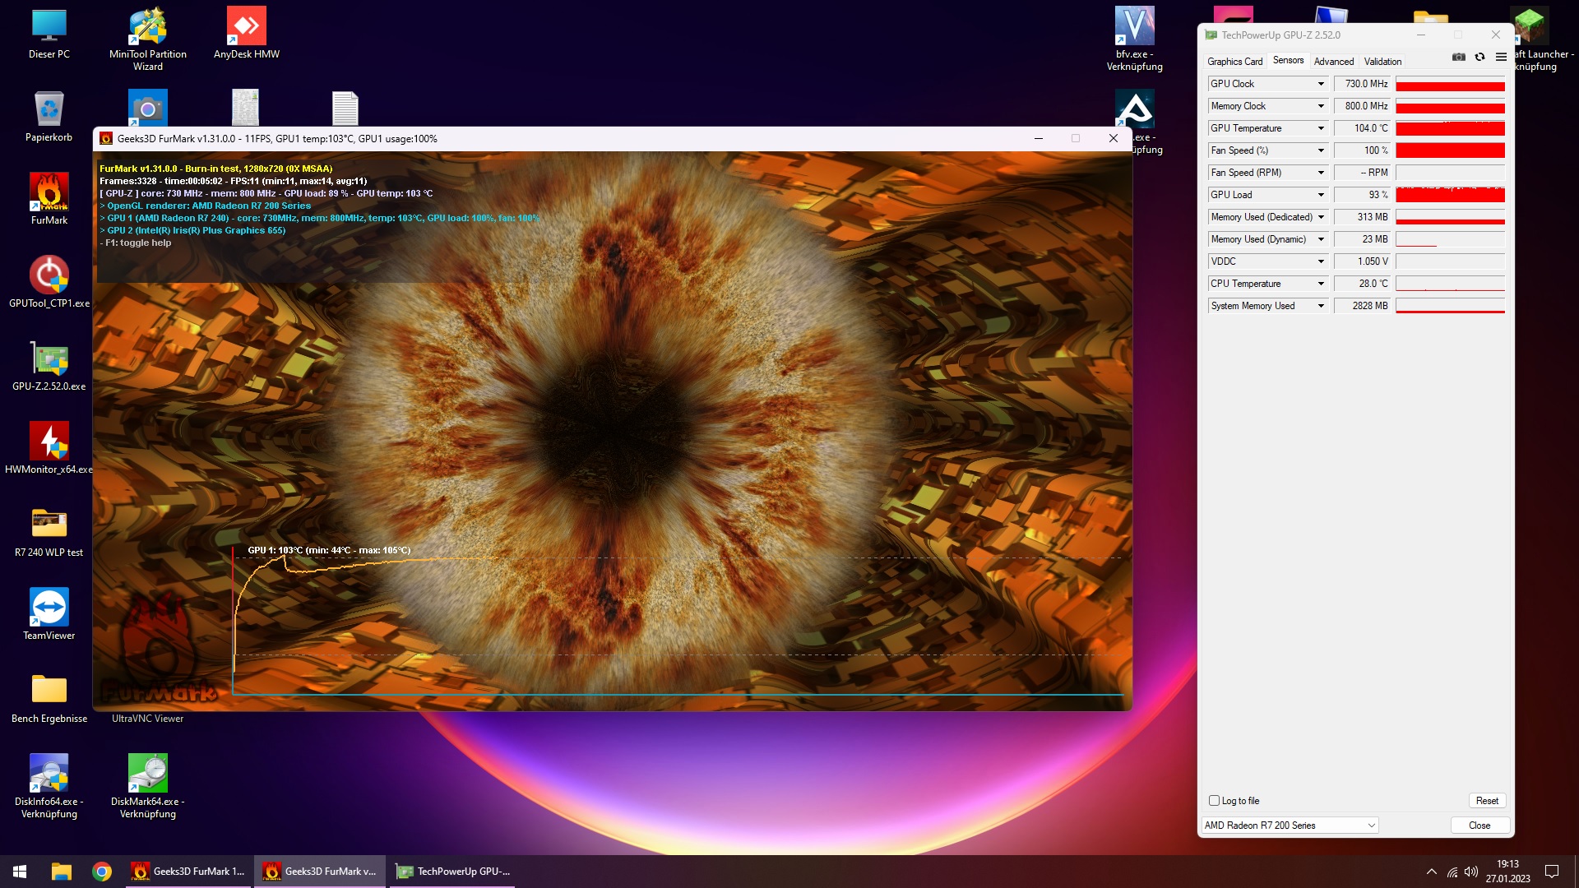Click the GPU-Z refresh icon
1579x888 pixels.
(1479, 57)
